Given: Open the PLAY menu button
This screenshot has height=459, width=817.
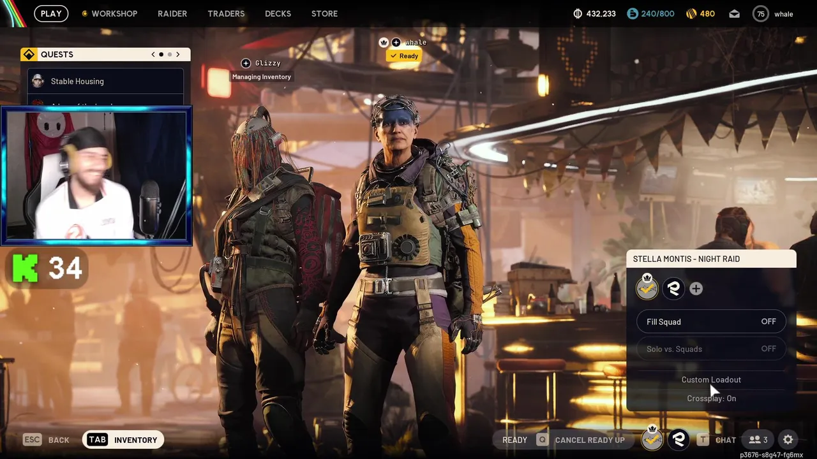Looking at the screenshot, I should pyautogui.click(x=51, y=13).
